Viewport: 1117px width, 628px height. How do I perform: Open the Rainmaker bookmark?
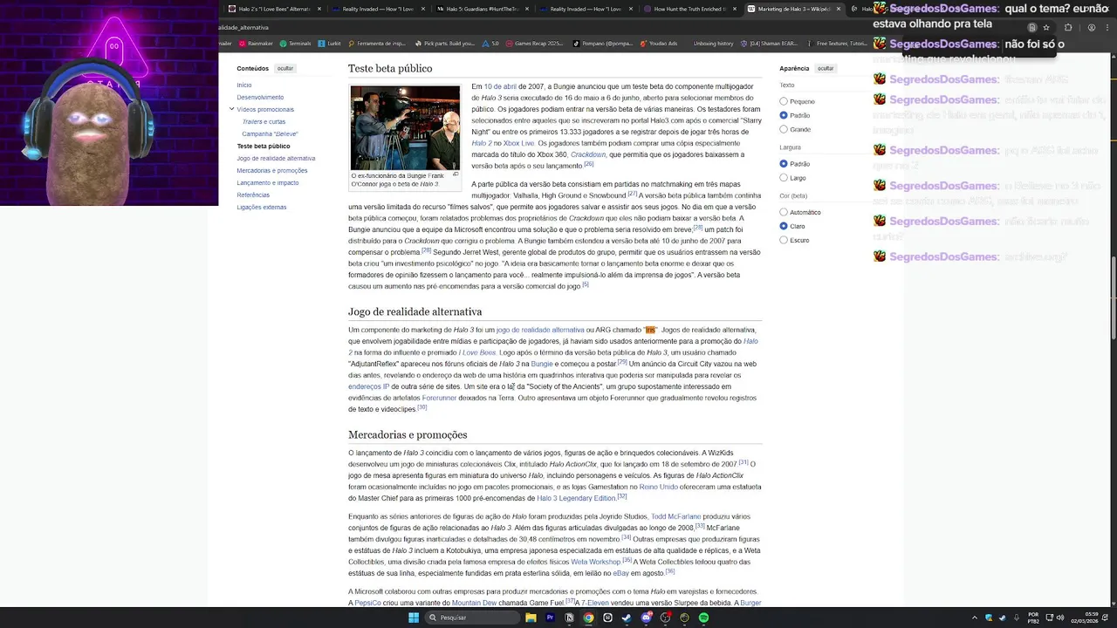[256, 43]
